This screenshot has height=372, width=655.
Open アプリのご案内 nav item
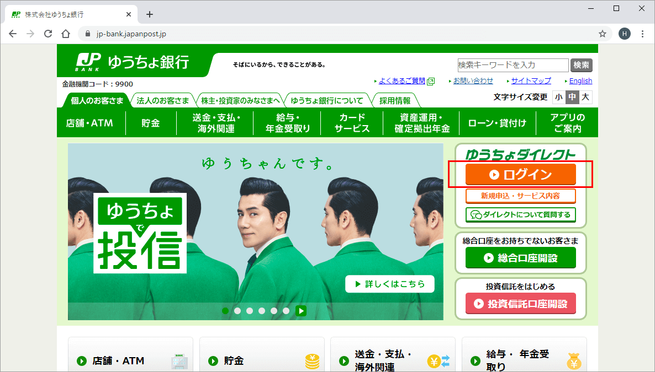[567, 123]
